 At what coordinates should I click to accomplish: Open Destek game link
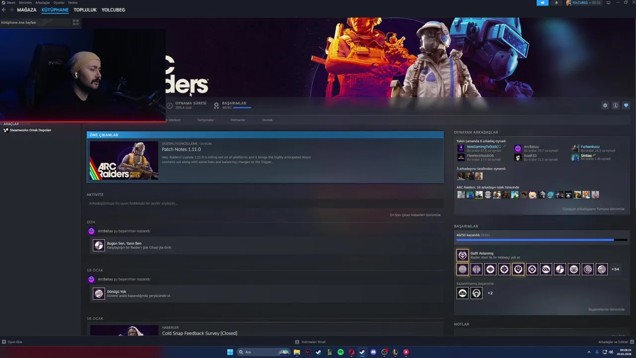[267, 120]
